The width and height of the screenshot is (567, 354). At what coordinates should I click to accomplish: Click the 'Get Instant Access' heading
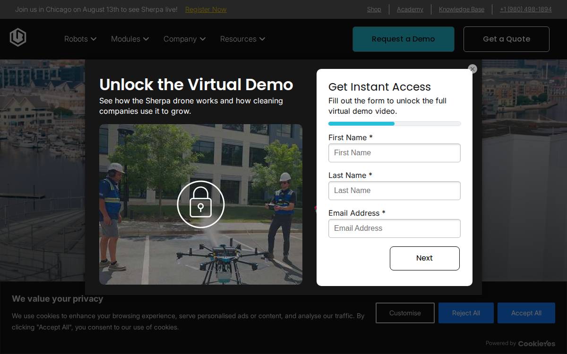(379, 87)
